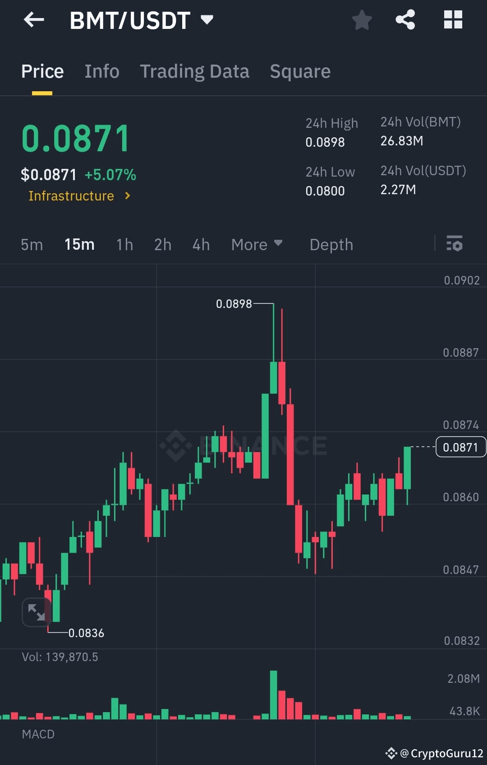The image size is (487, 765).
Task: Tap the Binance logo beside CryptoGuru12
Action: 391,752
